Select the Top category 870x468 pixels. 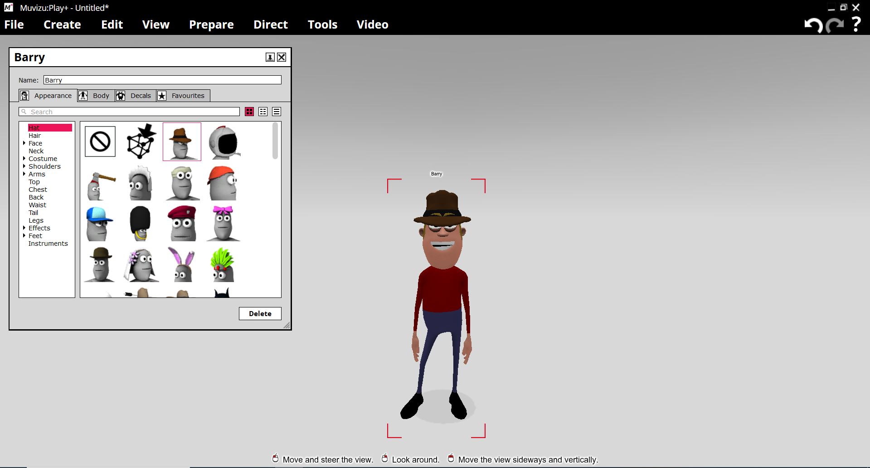tap(34, 182)
